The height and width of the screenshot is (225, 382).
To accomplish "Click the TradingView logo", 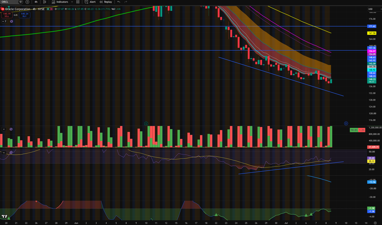I will coord(4,217).
